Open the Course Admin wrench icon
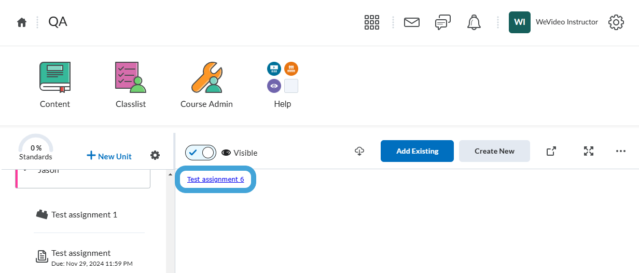Viewport: 639px width, 273px height. click(x=206, y=77)
